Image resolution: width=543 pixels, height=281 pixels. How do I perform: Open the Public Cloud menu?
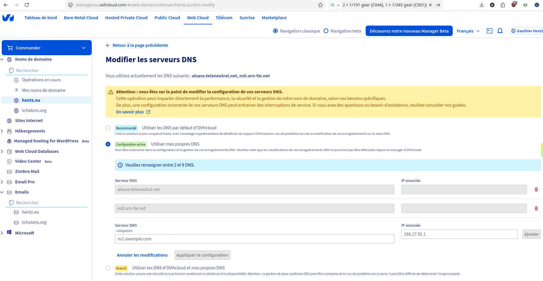[167, 18]
